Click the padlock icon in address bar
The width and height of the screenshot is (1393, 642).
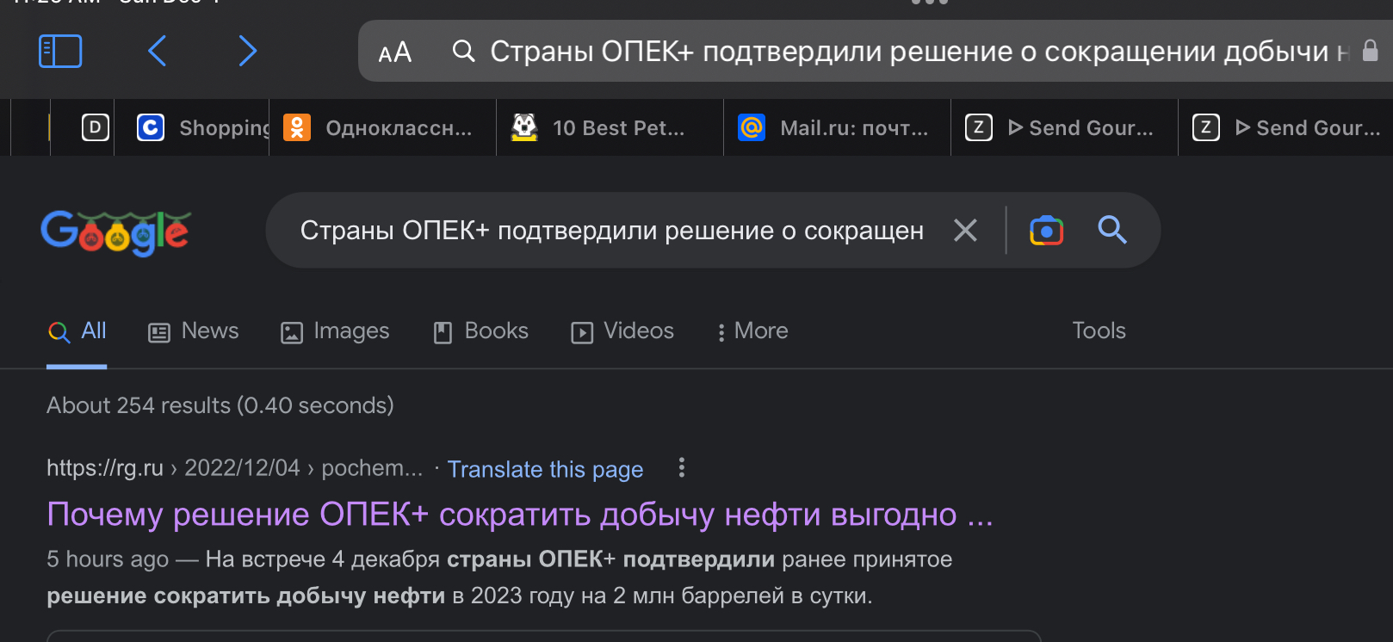pyautogui.click(x=1370, y=52)
